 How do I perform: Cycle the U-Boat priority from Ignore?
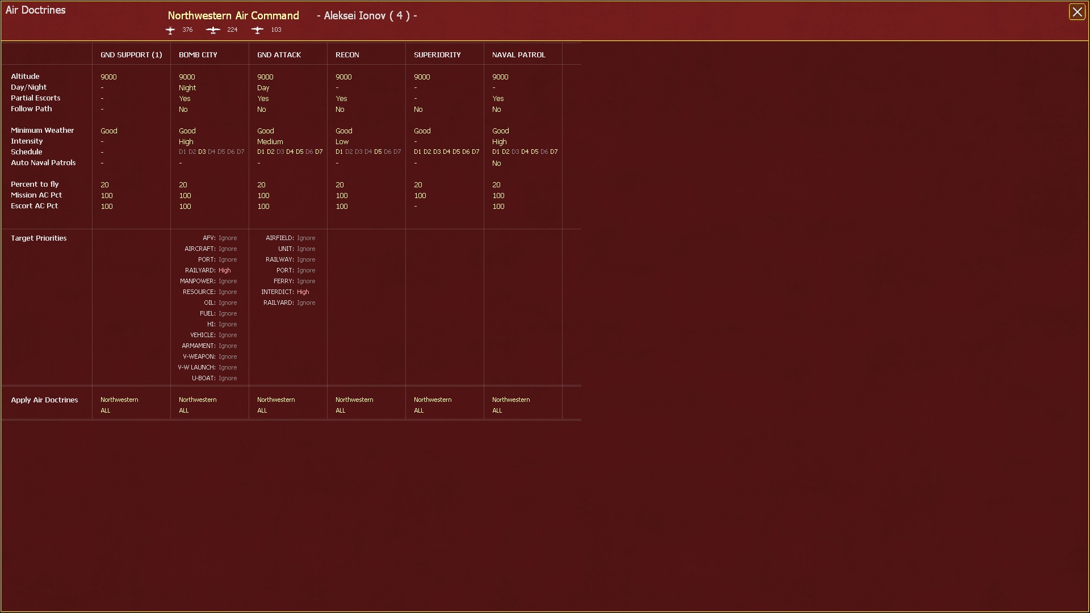pos(228,378)
